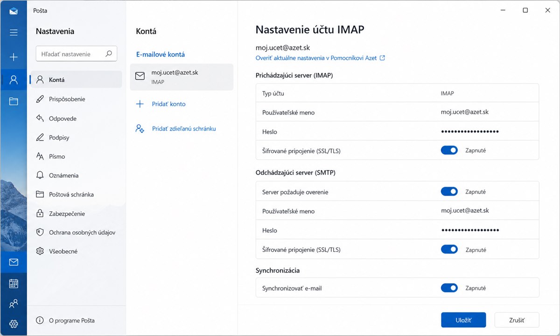This screenshot has height=336, width=560.
Task: Click the search magnifier icon
Action: 109,54
